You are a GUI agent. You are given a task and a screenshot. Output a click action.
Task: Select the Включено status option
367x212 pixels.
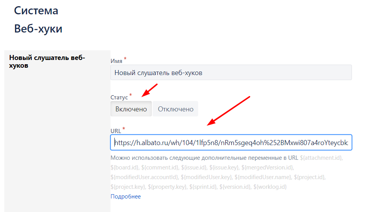[x=131, y=109]
